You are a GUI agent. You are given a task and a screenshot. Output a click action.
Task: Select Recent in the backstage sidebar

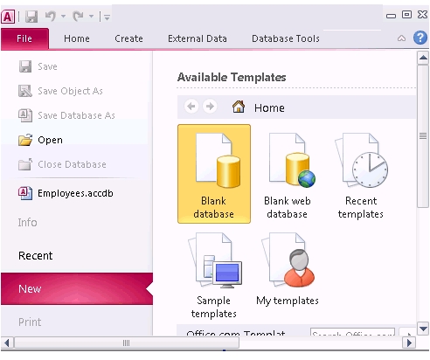(36, 255)
